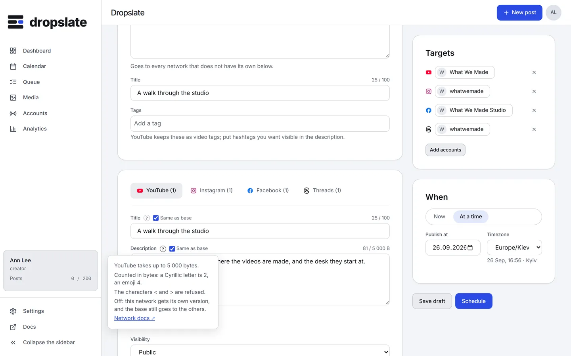This screenshot has height=356, width=571.
Task: Focus the Add a tag field
Action: point(260,123)
